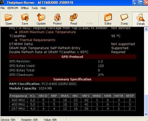Click the tCL column header

coord(33,96)
